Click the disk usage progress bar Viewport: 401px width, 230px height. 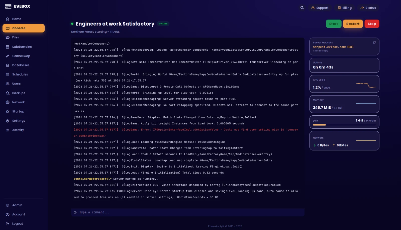coord(344,125)
